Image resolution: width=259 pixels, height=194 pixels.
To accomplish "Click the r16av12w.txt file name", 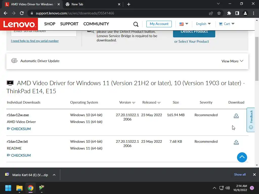I will 17,141.
